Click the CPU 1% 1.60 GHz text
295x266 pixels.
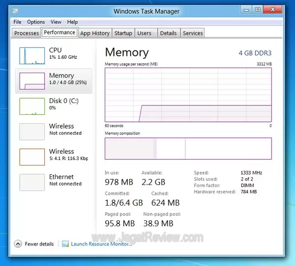[63, 53]
